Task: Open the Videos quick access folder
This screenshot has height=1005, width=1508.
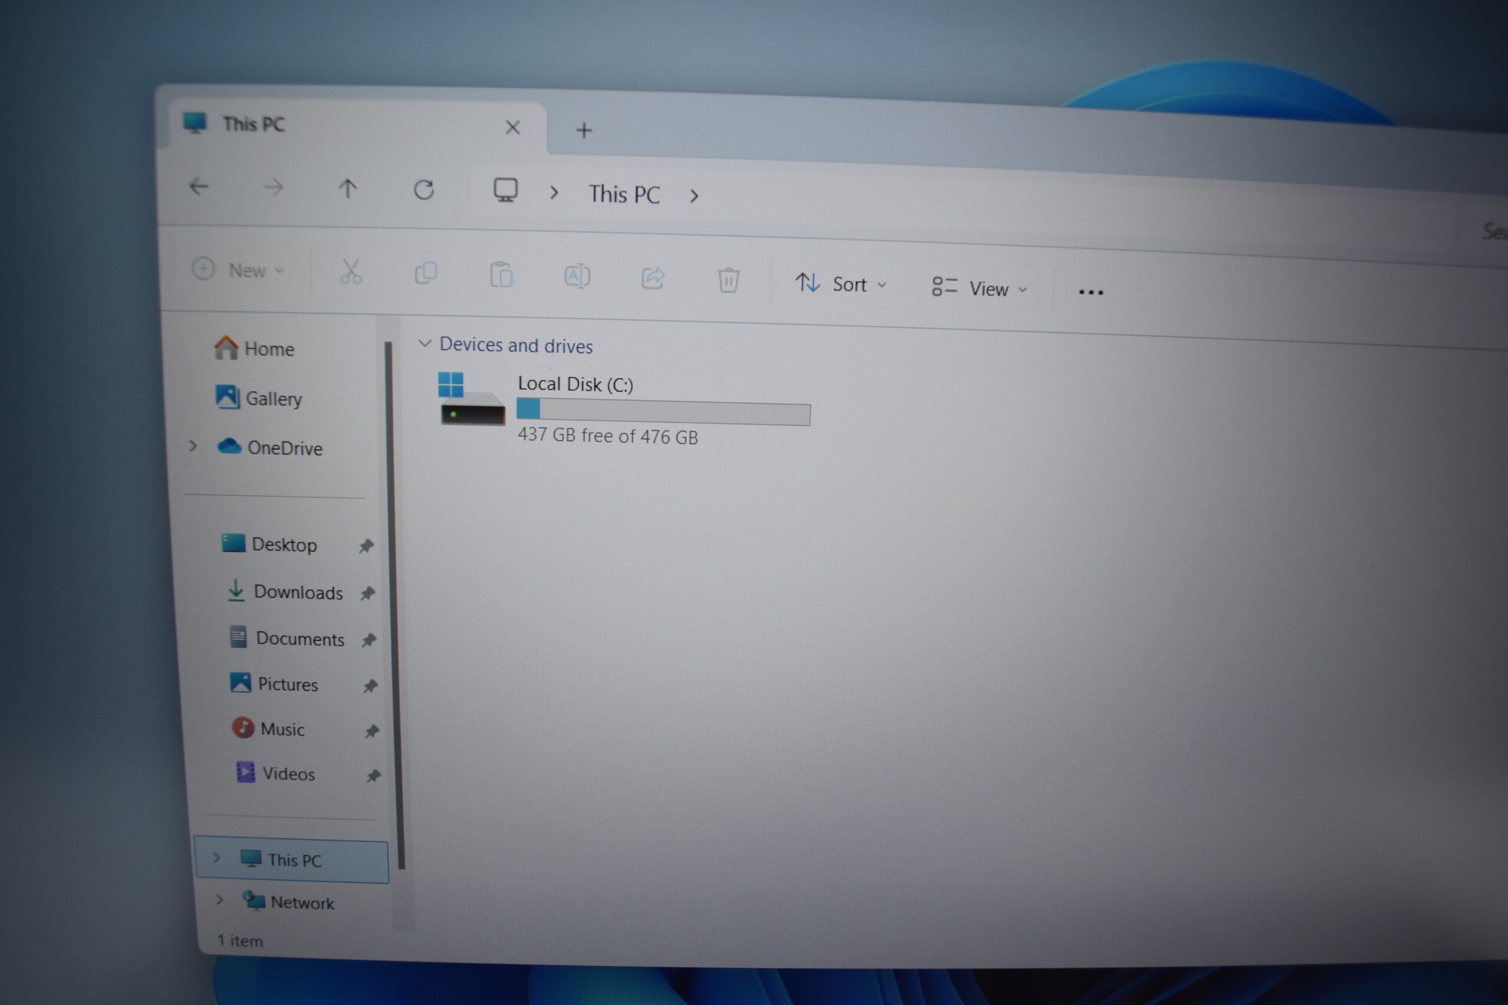Action: (276, 774)
